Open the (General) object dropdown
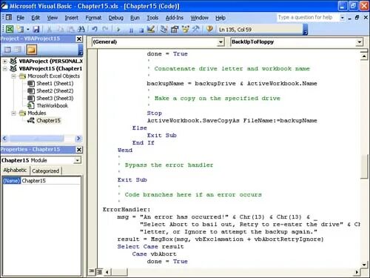 (x=158, y=42)
